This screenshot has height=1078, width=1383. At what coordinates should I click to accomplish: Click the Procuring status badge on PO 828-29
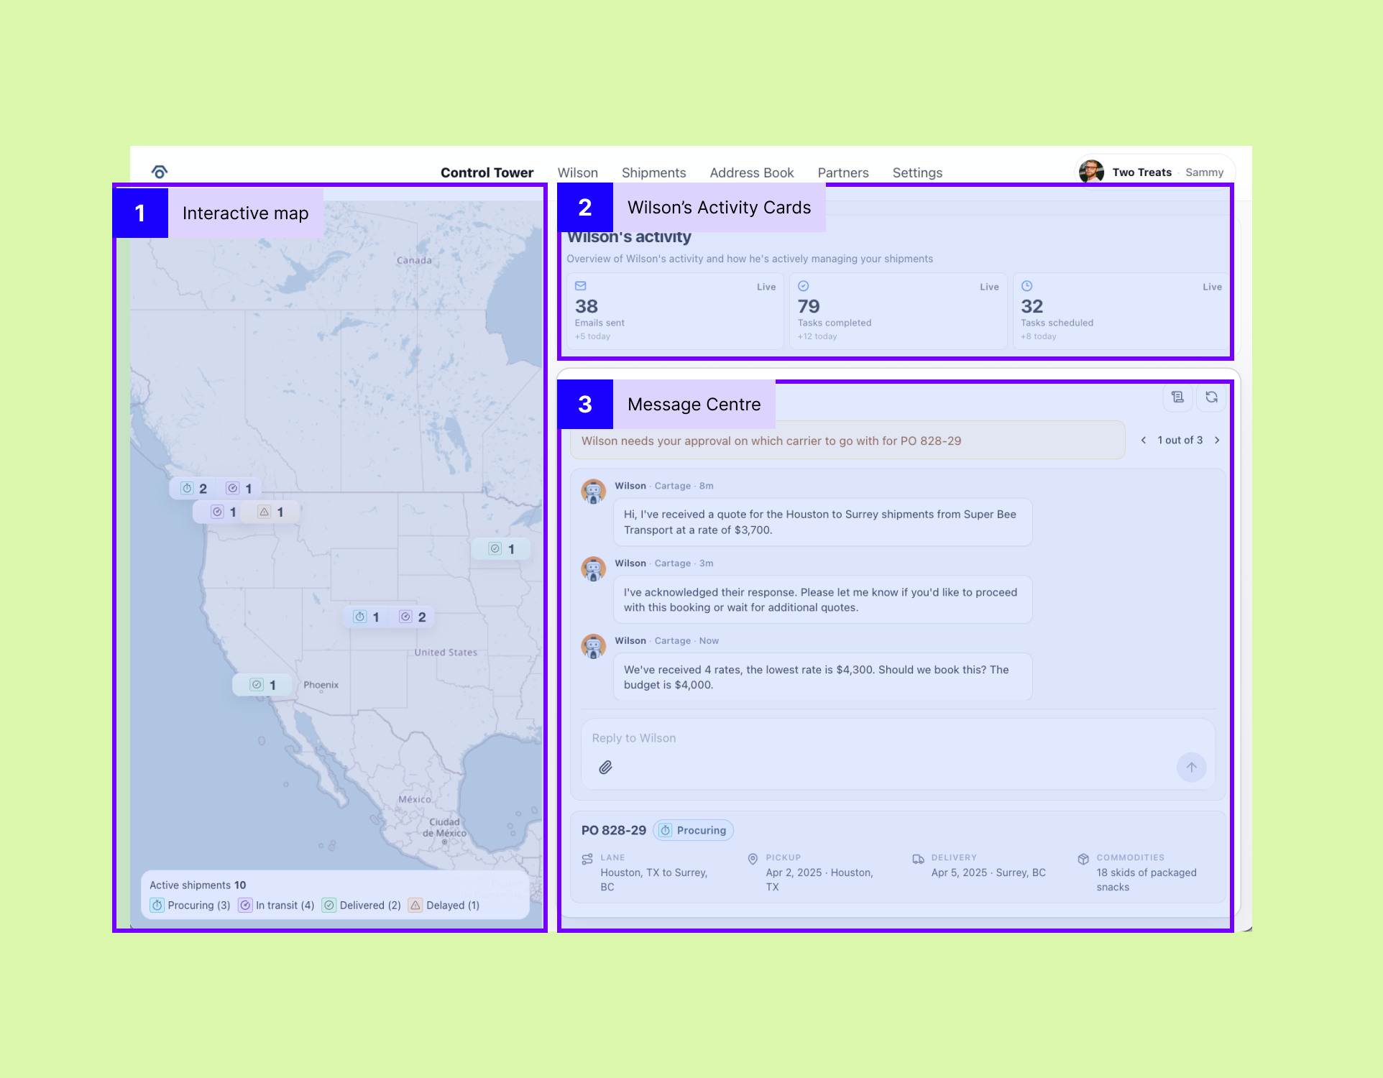[x=694, y=831]
